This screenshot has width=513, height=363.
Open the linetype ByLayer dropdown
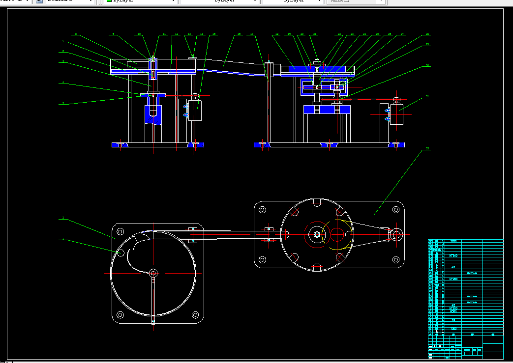(x=219, y=1)
